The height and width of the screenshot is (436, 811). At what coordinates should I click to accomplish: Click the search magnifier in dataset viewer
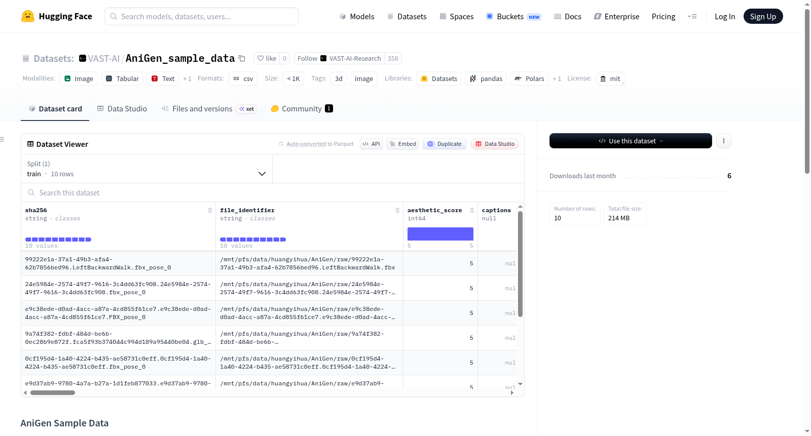pos(31,193)
